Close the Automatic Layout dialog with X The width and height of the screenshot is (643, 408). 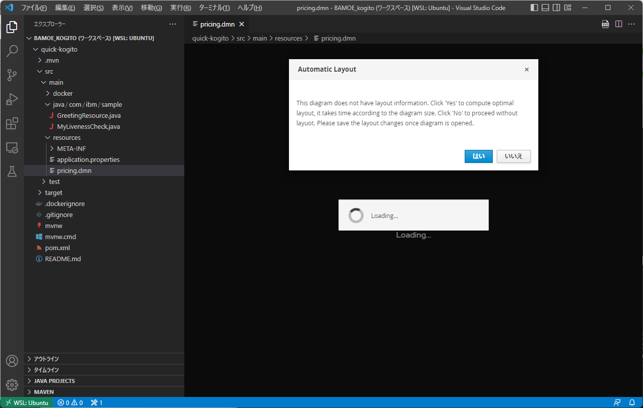[527, 70]
